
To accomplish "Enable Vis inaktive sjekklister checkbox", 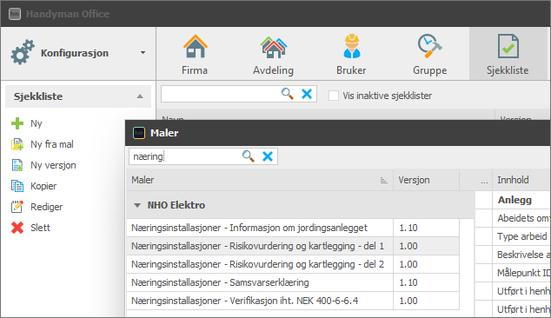I will [x=334, y=96].
